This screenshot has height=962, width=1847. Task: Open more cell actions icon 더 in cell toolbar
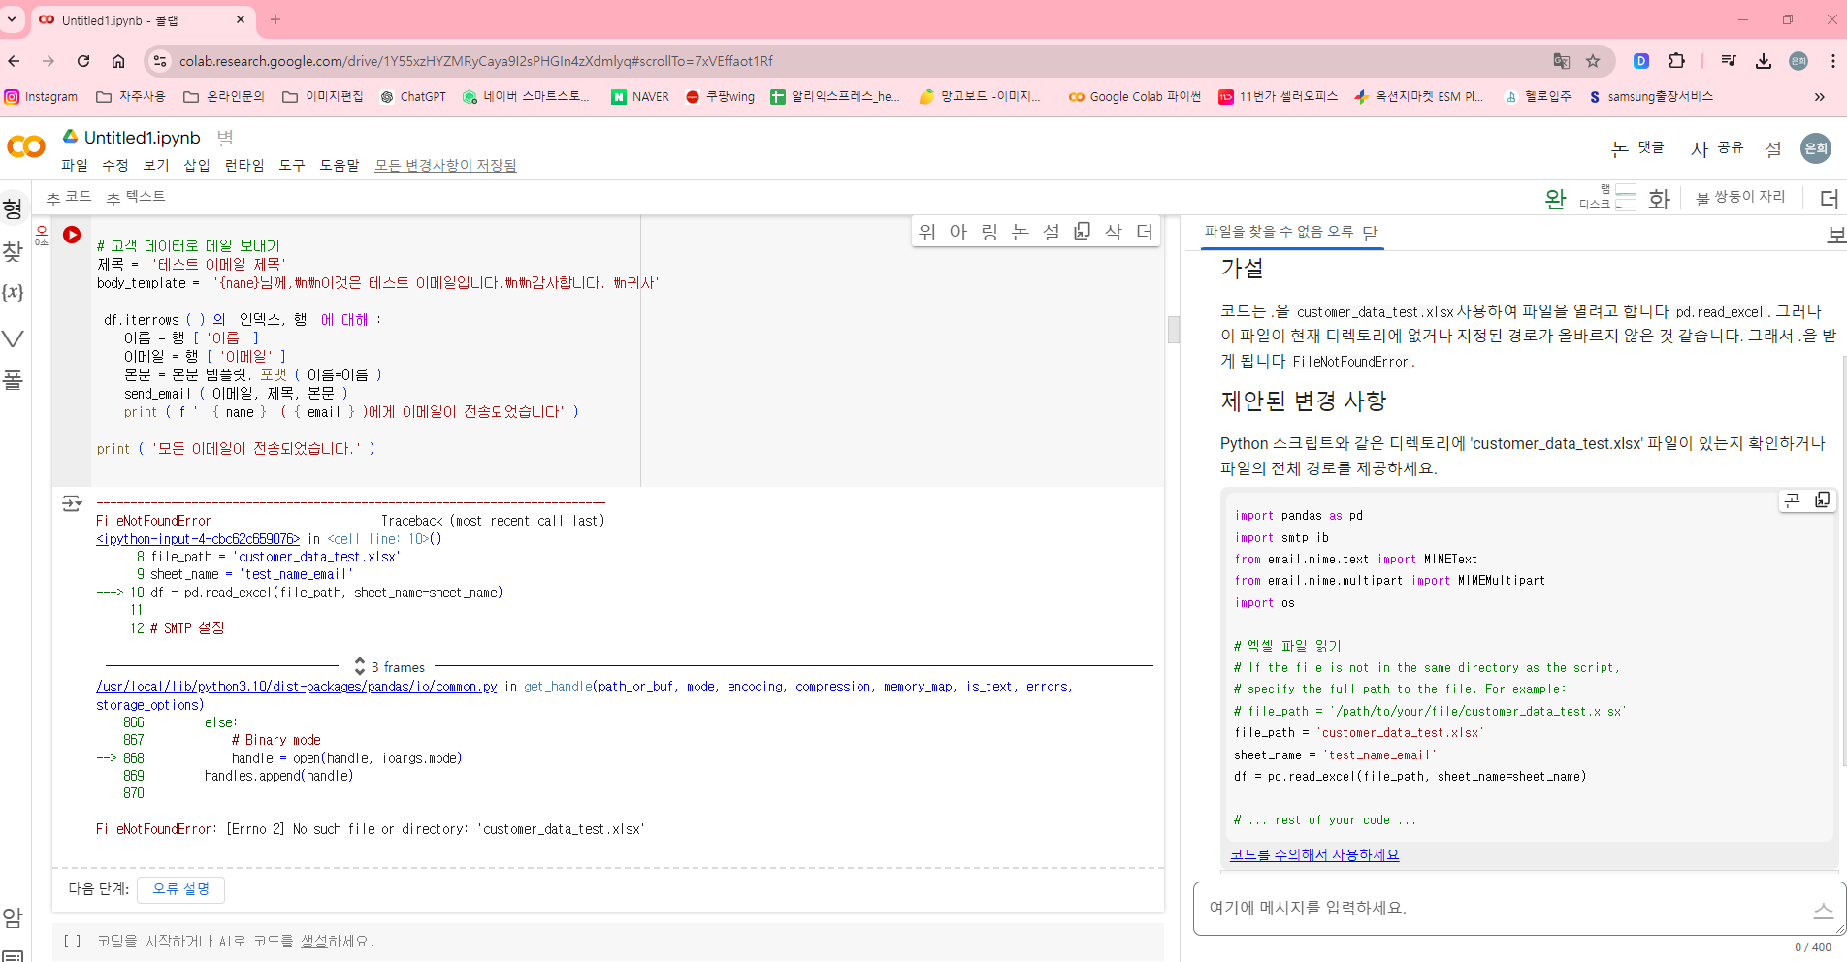coord(1145,231)
